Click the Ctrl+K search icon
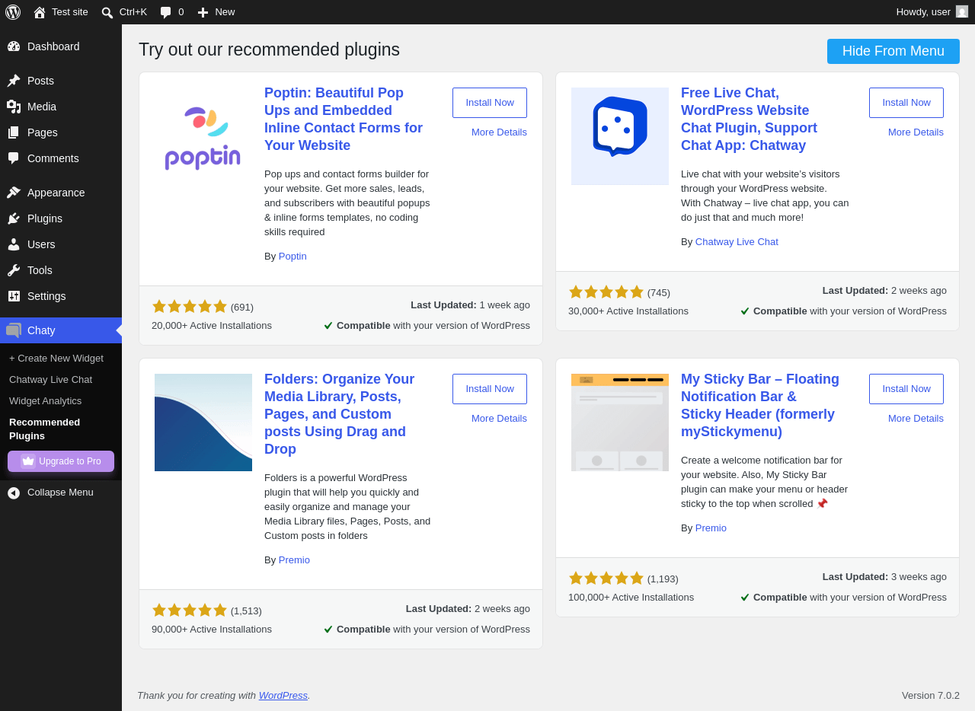The height and width of the screenshot is (711, 975). click(x=107, y=12)
